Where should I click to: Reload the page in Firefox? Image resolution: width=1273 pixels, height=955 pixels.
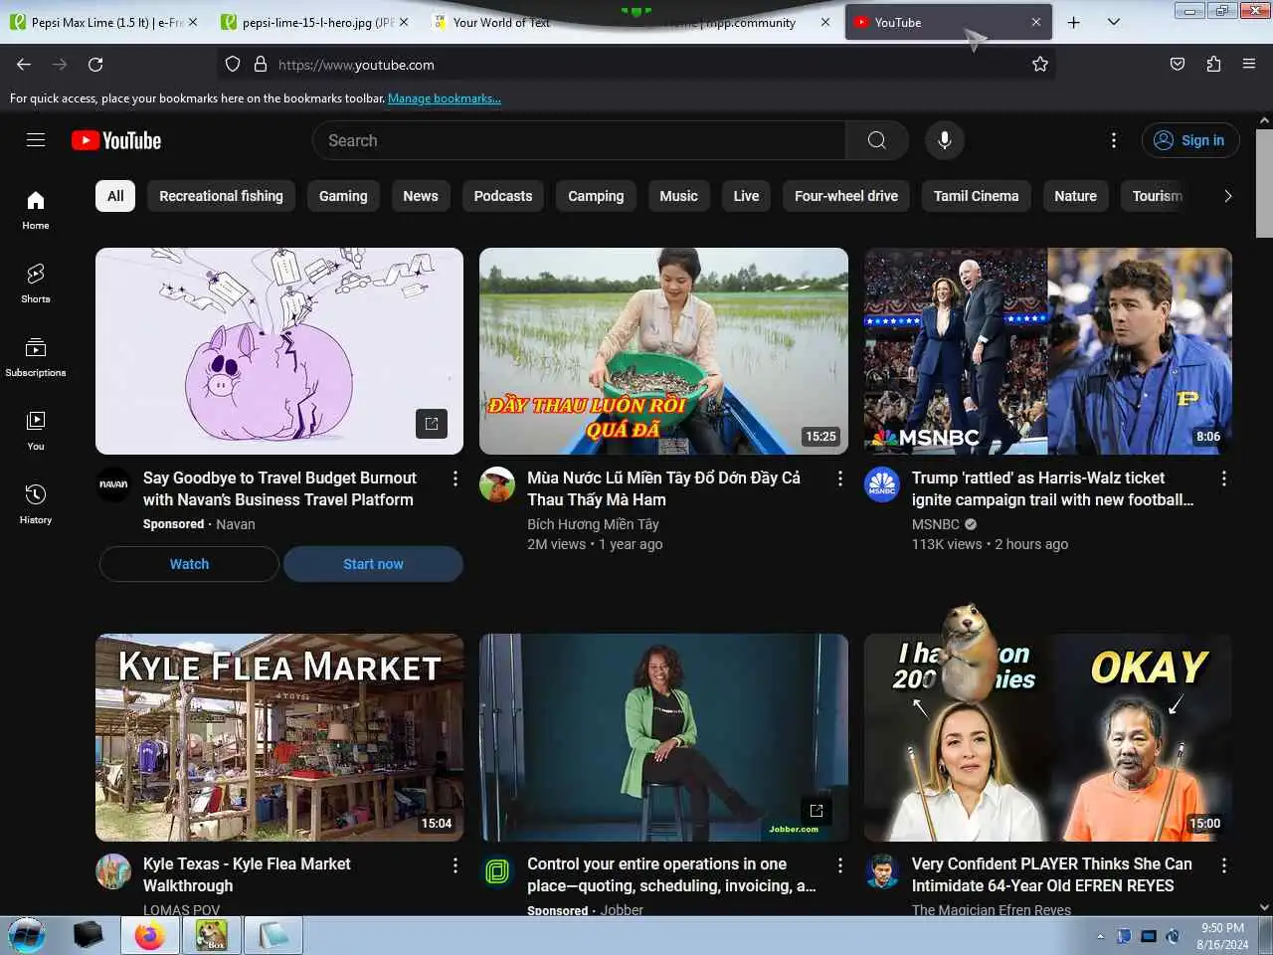(95, 65)
